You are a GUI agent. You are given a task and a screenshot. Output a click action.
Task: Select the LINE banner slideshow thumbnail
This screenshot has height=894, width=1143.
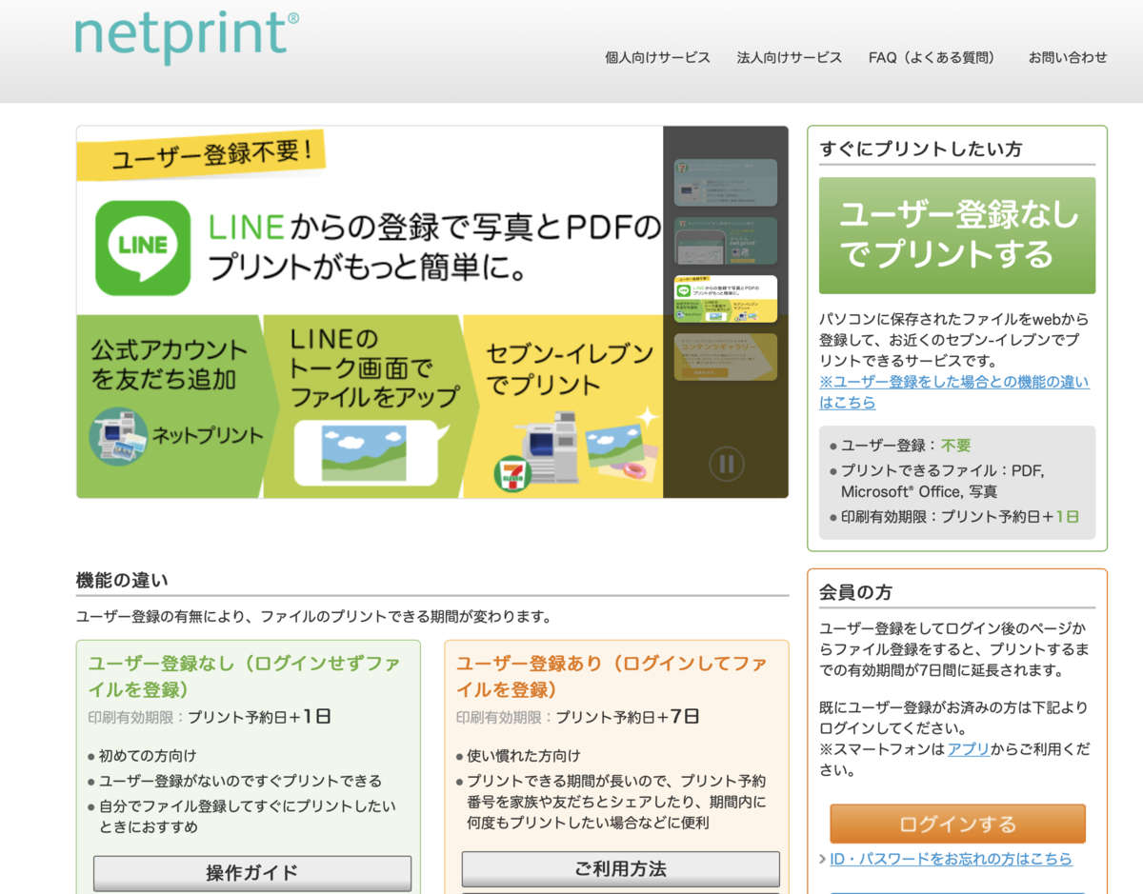tap(726, 299)
